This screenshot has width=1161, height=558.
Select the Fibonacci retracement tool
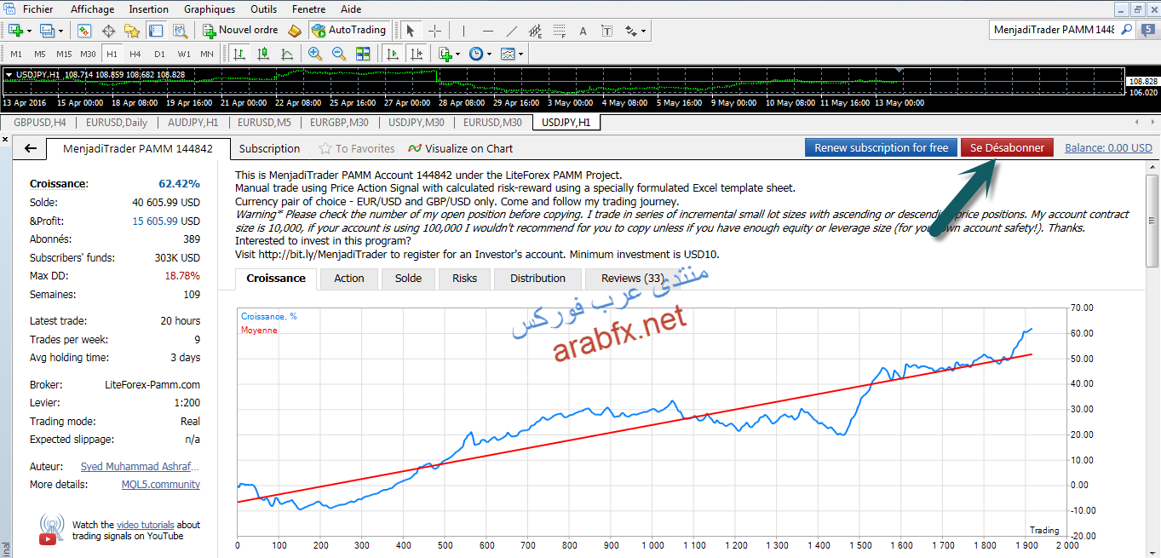click(559, 31)
